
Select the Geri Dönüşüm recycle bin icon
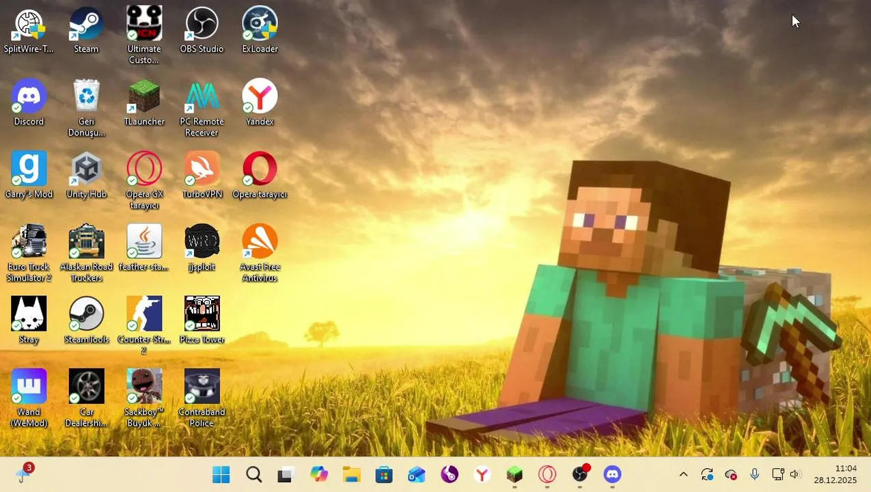pyautogui.click(x=87, y=108)
